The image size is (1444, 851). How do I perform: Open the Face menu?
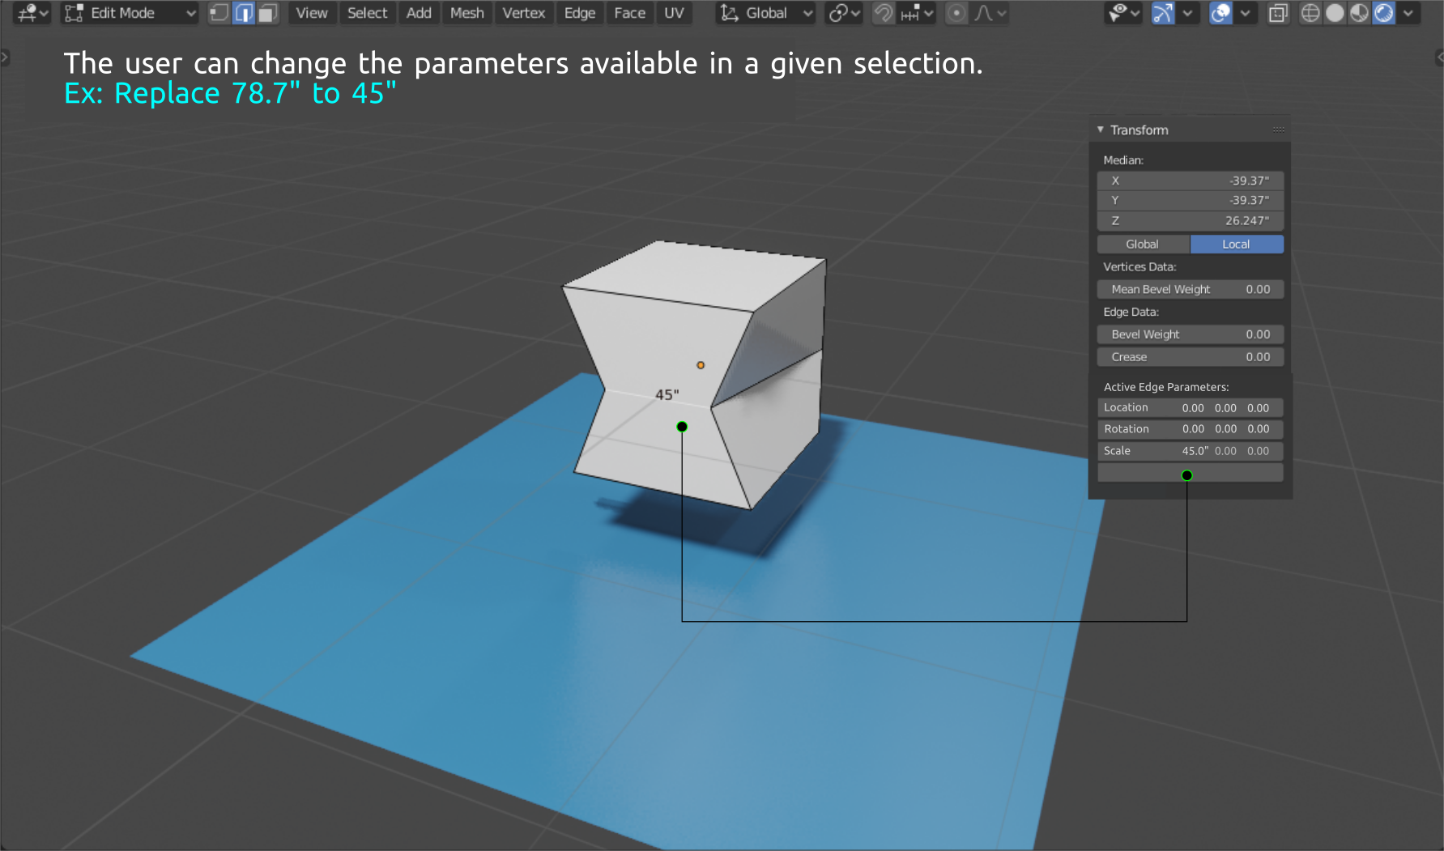click(630, 13)
